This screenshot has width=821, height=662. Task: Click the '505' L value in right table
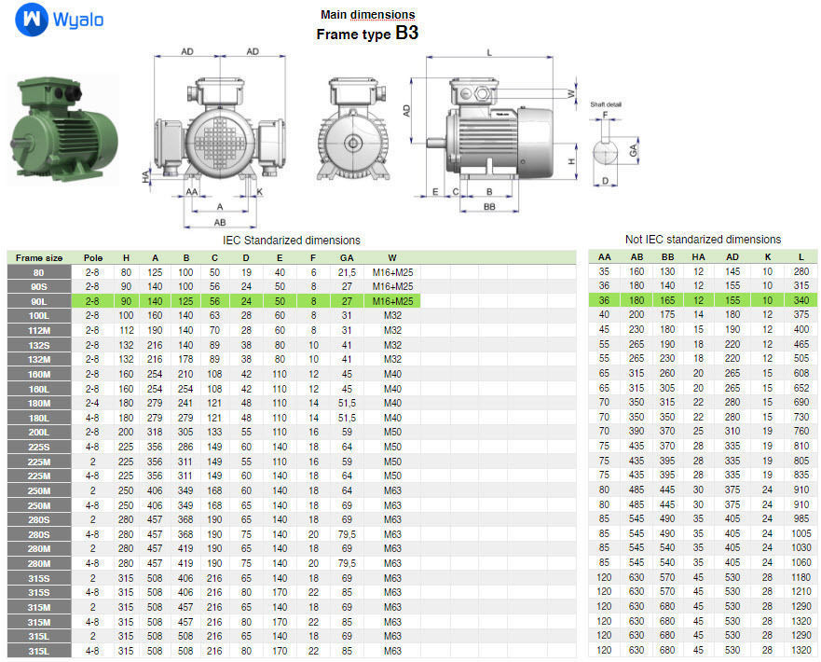click(801, 358)
